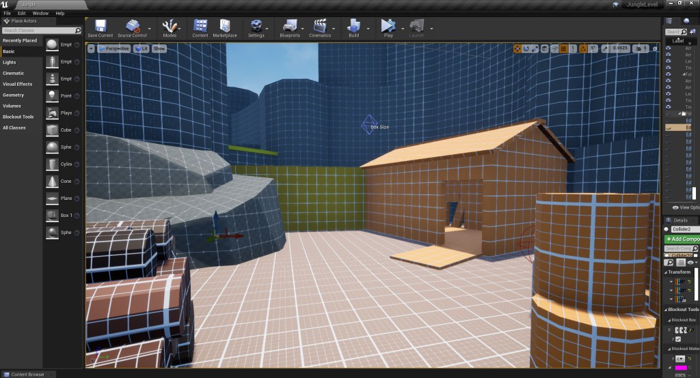This screenshot has height=378, width=700.
Task: Open the Modes tool icon
Action: coord(170,27)
